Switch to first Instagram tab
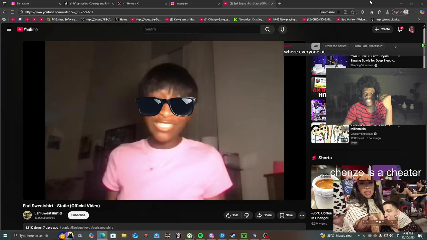Image resolution: width=427 pixels, height=240 pixels. tap(36, 4)
